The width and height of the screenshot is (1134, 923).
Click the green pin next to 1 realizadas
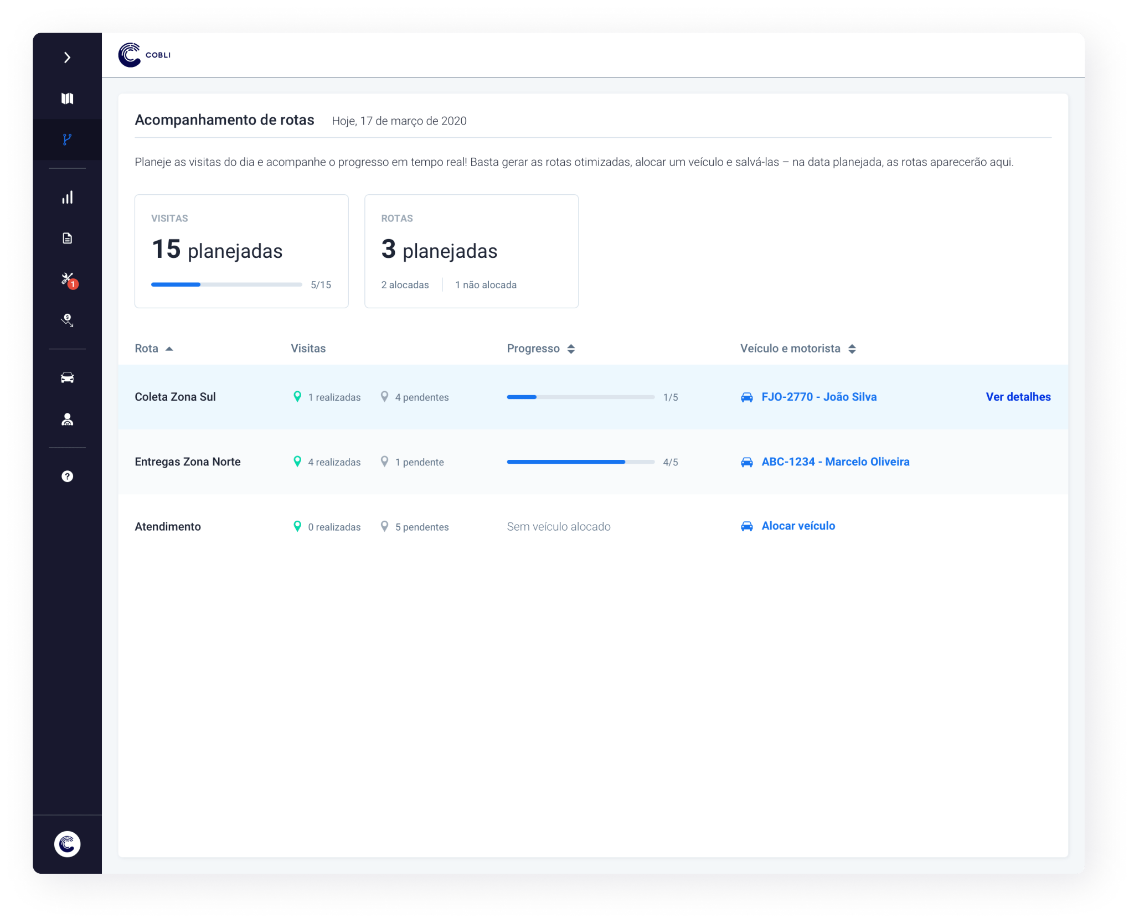[x=297, y=397]
